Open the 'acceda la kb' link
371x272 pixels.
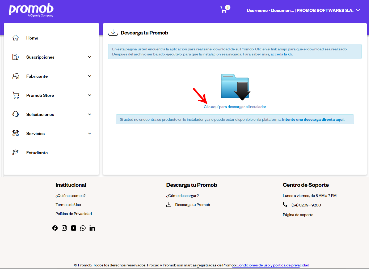tap(281, 54)
